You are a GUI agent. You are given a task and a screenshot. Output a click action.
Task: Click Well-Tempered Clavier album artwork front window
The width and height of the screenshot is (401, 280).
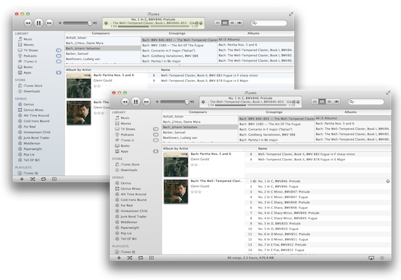(176, 192)
